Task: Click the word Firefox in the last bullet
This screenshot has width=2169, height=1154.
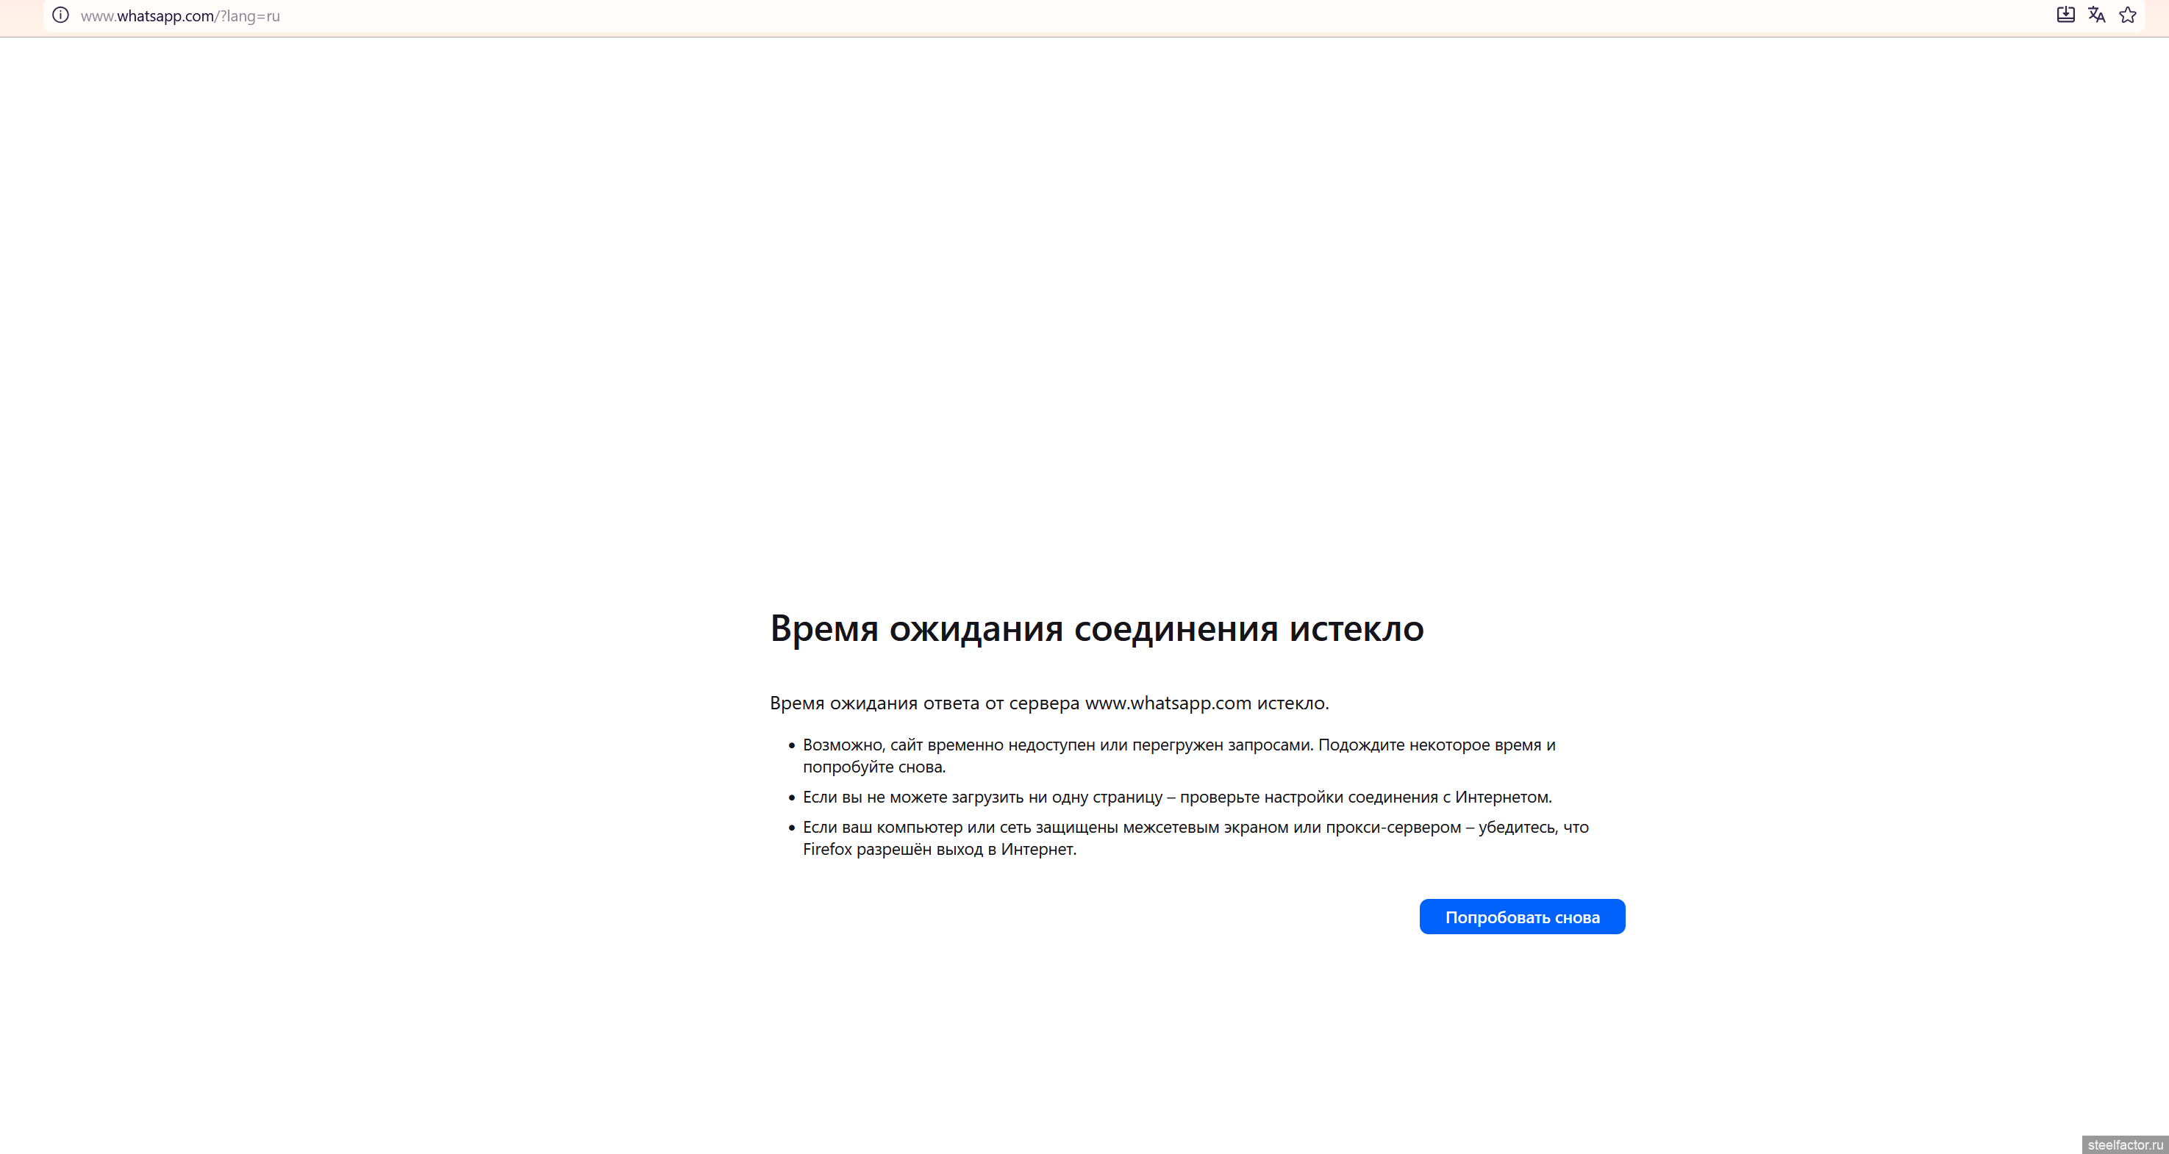Action: point(827,849)
